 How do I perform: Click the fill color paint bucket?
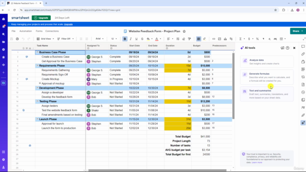148,39
